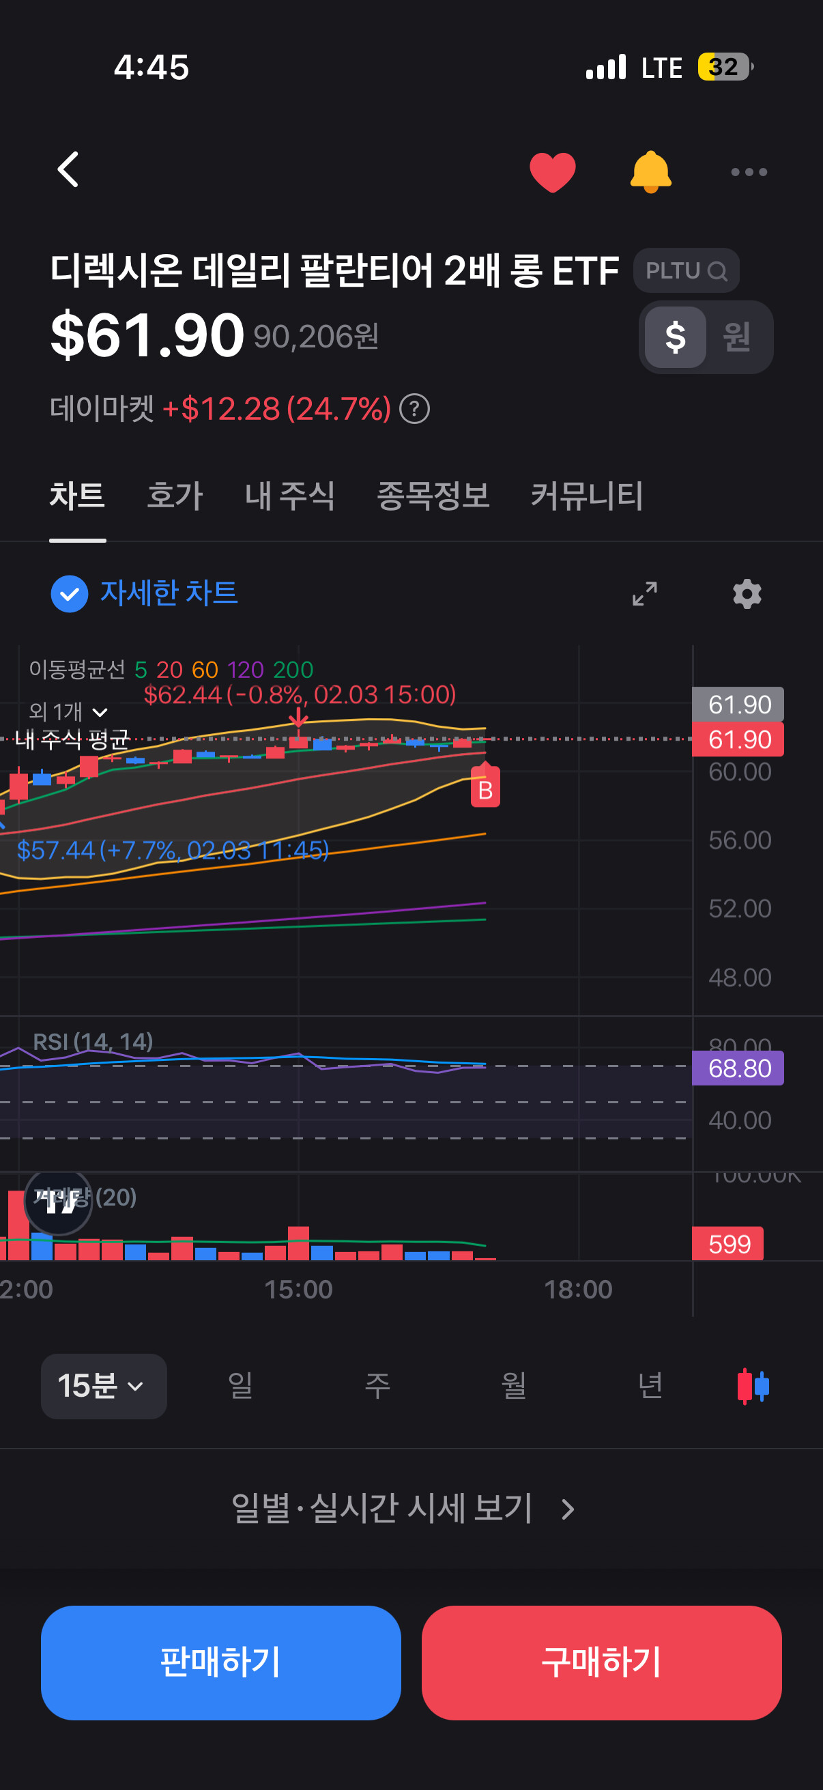Select 년 yearly interval
The image size is (823, 1790).
point(650,1386)
